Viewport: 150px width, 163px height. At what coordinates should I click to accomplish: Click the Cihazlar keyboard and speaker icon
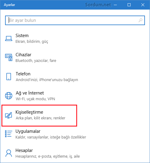coord(9,57)
